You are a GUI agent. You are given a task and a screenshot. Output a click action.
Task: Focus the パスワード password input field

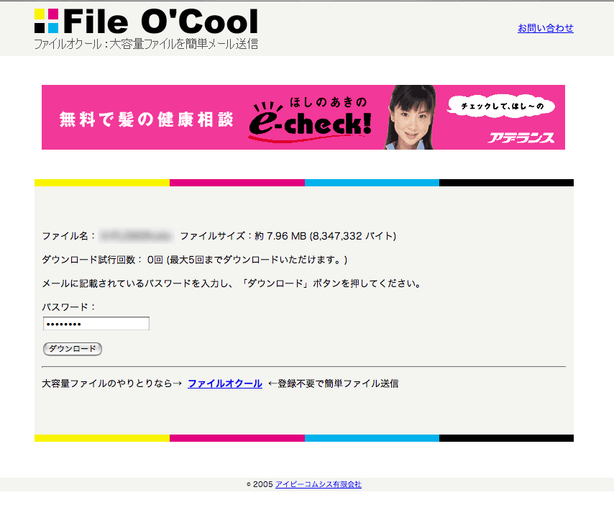coord(96,324)
